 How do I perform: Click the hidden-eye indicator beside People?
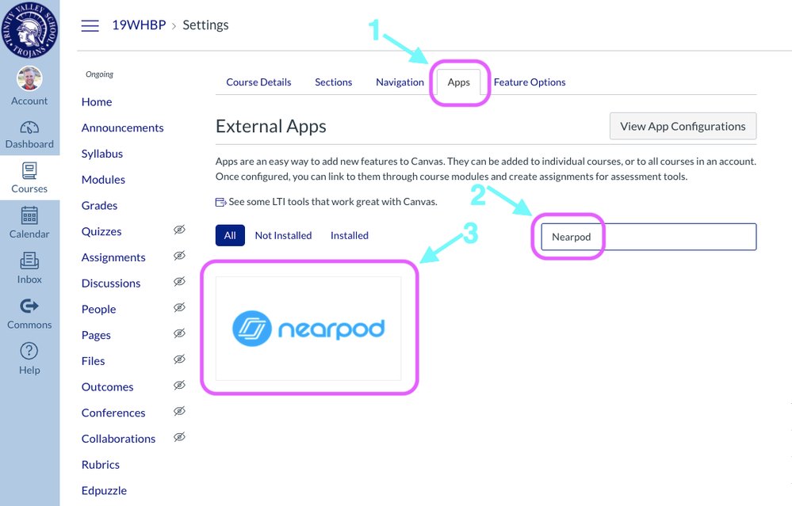pos(178,308)
